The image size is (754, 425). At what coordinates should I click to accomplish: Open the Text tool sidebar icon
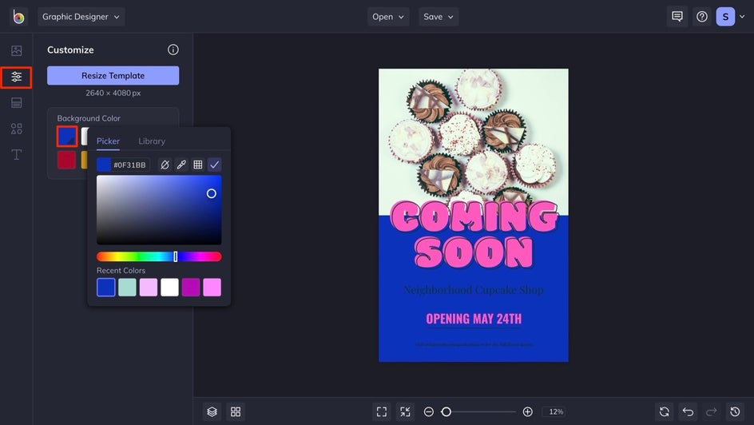tap(16, 154)
